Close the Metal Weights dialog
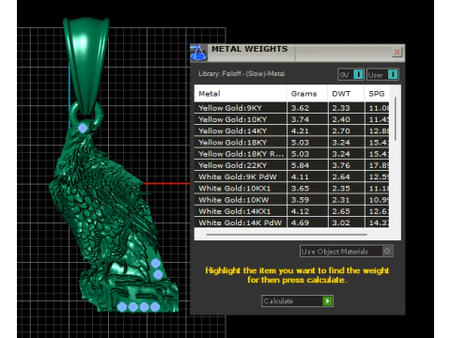Viewport: 451px width, 338px height. (x=397, y=52)
